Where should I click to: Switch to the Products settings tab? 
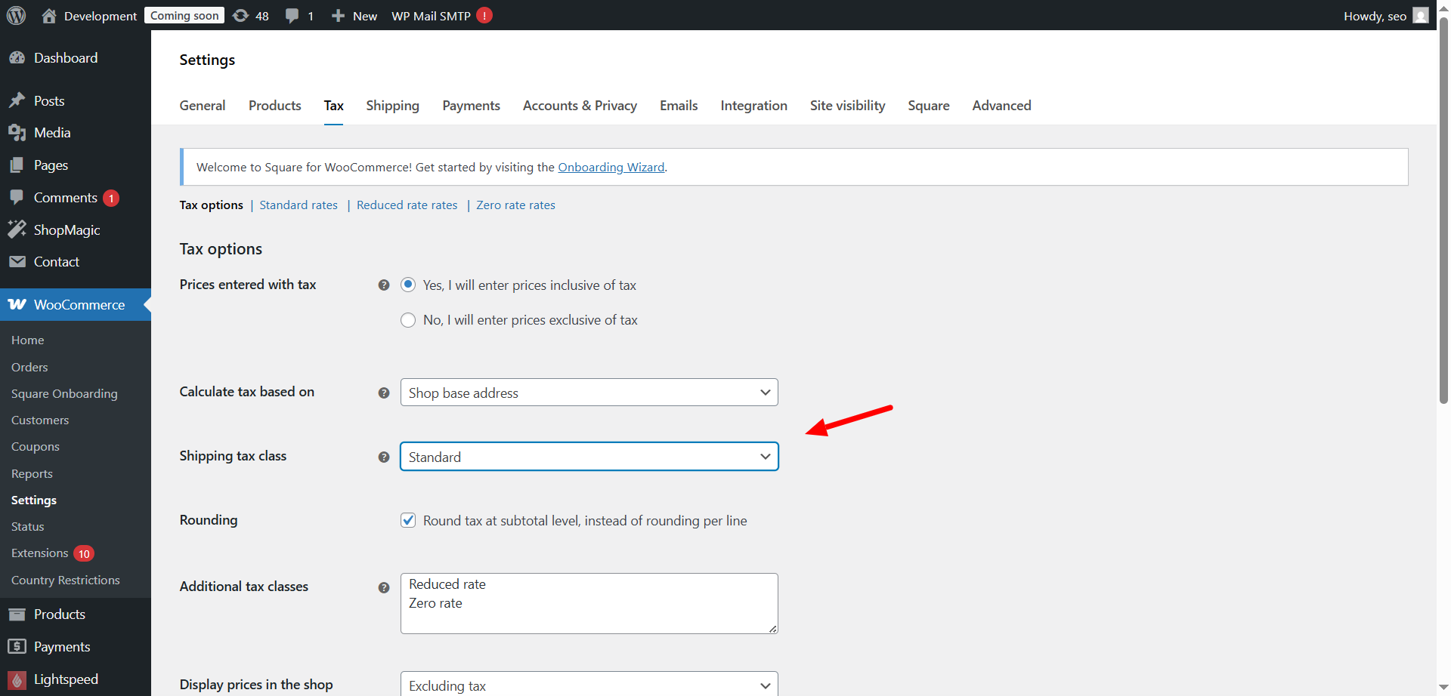pos(275,106)
